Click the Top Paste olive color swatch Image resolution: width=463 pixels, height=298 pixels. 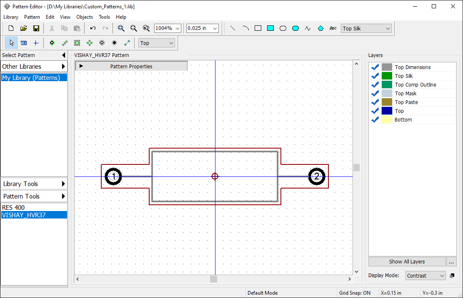coord(387,102)
